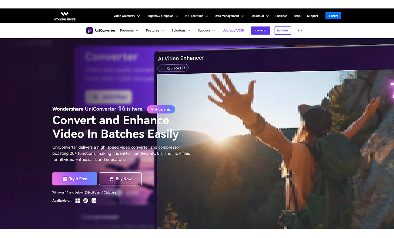
Task: Click the SIGN IN button
Action: [333, 16]
